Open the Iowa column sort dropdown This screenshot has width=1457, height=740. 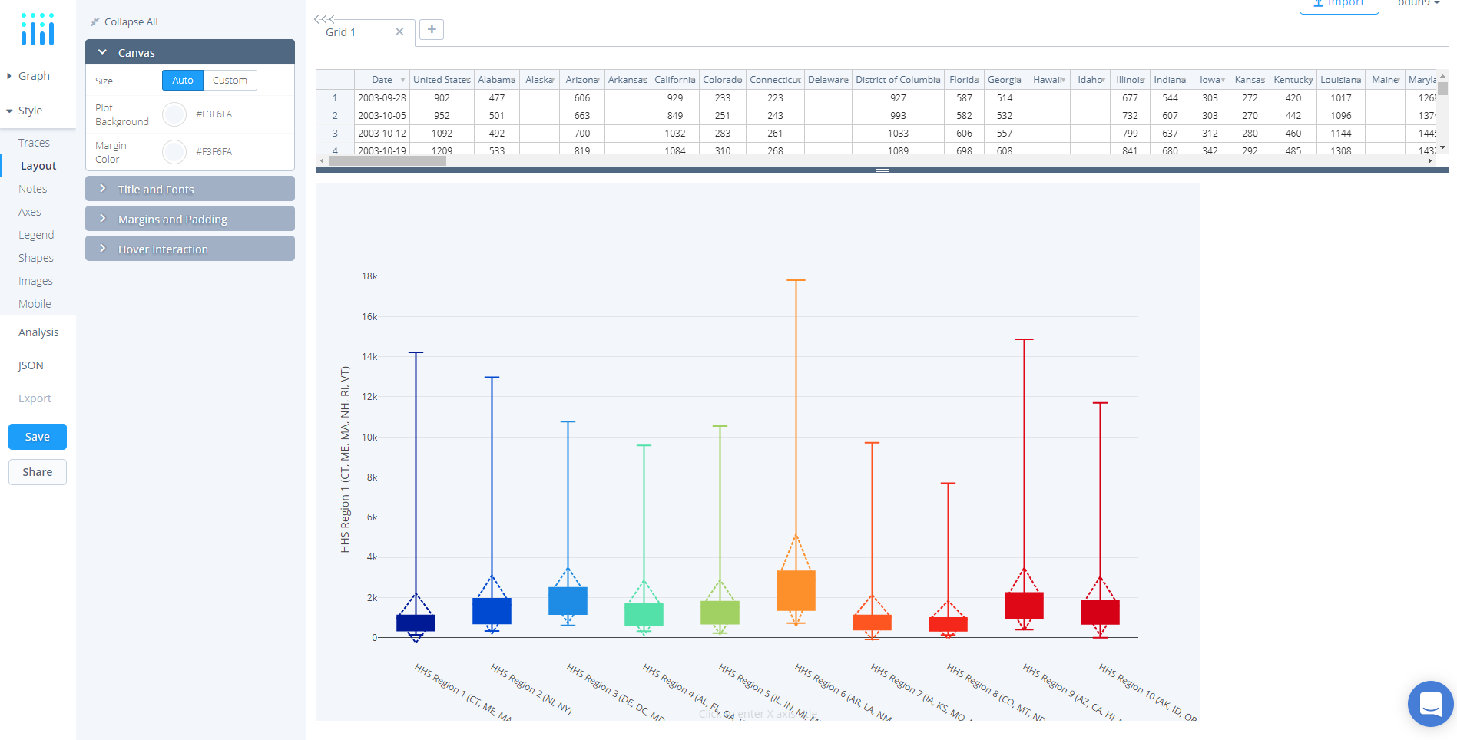1223,80
